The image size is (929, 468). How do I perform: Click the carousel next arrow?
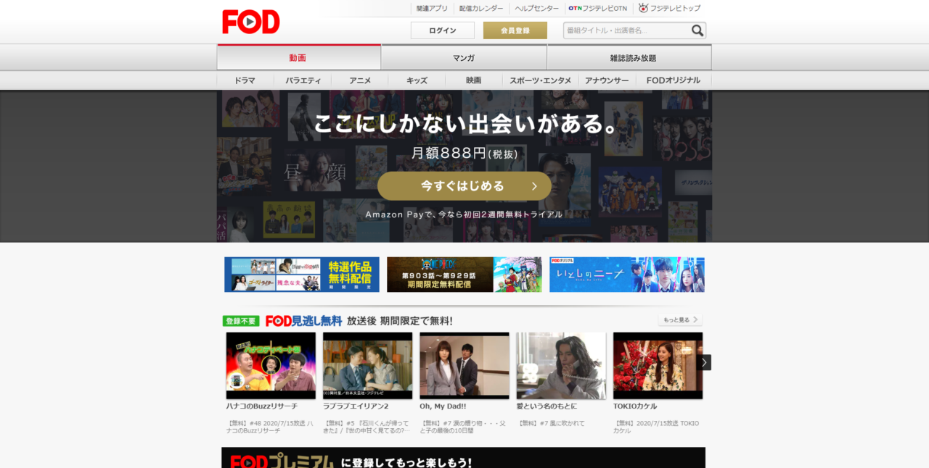pyautogui.click(x=704, y=362)
